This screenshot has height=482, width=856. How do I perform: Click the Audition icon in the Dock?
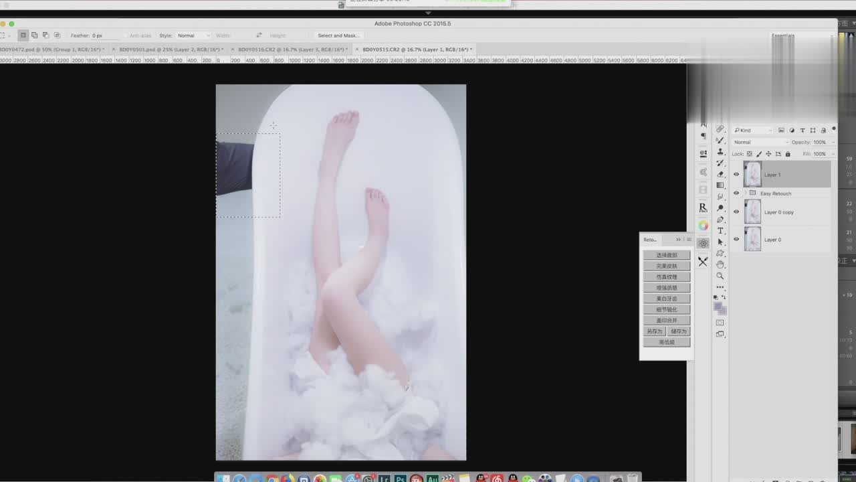(433, 479)
